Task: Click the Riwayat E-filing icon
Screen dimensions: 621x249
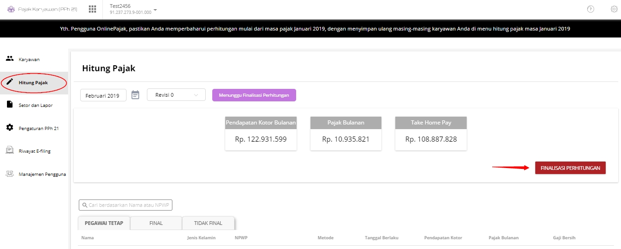Action: point(9,150)
